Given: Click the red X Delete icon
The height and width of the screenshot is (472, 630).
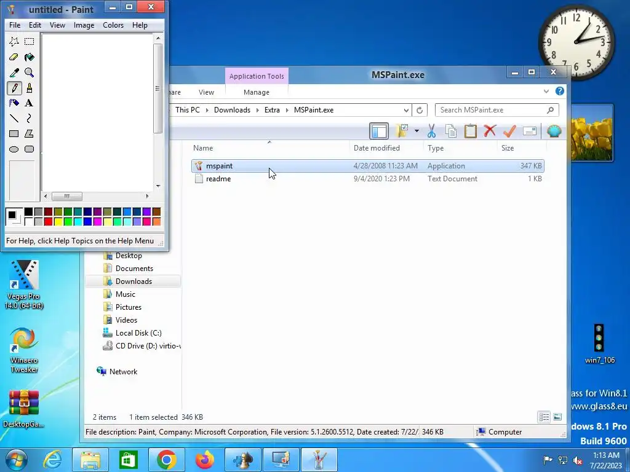Looking at the screenshot, I should pos(490,131).
